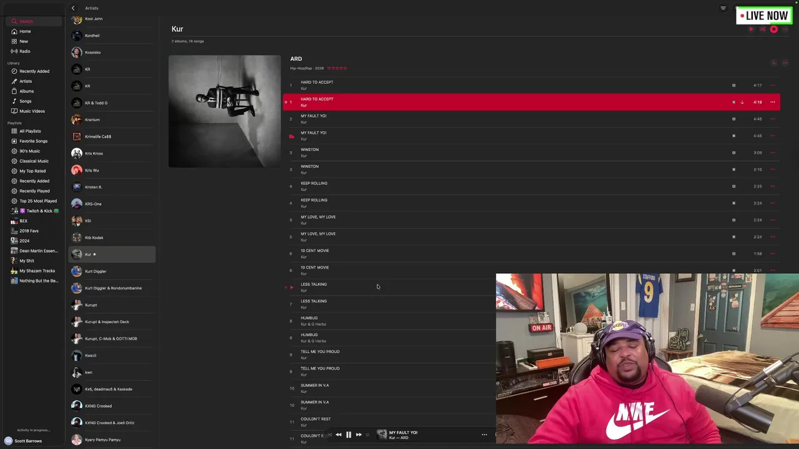This screenshot has width=799, height=449.
Task: Open the My Top Rated playlist
Action: [32, 171]
